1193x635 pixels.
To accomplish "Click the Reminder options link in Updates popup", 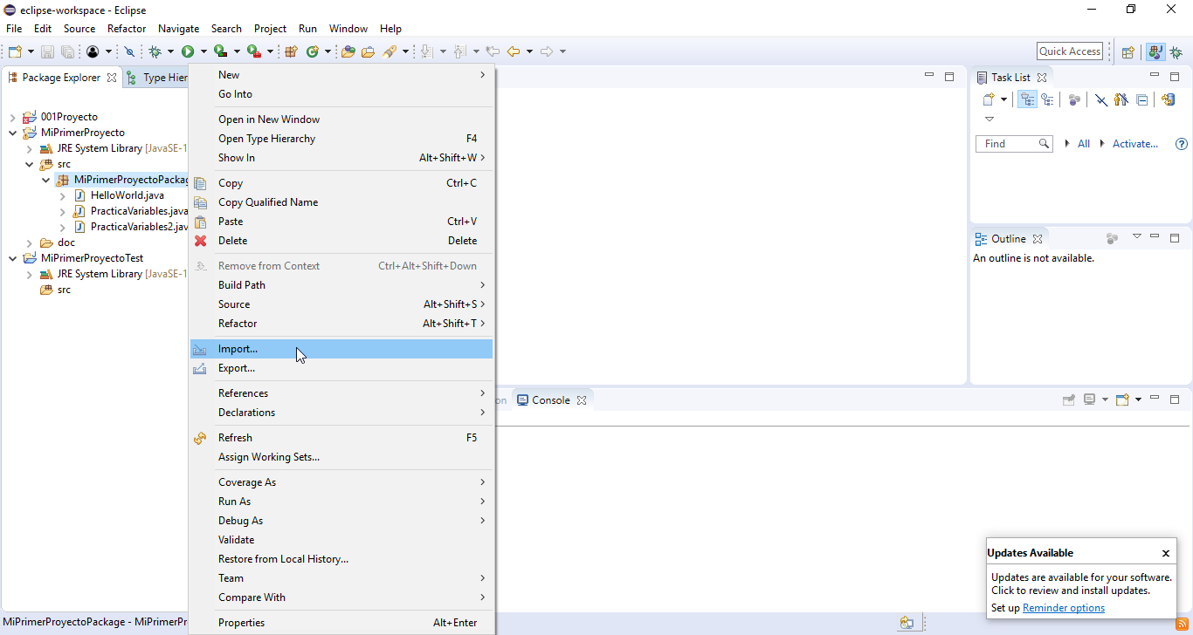I will (1064, 607).
